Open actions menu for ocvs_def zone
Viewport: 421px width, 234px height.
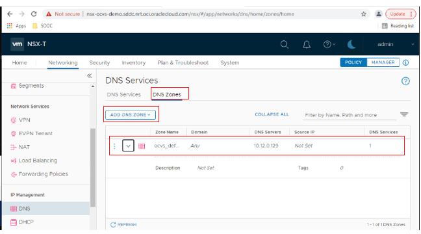(114, 146)
